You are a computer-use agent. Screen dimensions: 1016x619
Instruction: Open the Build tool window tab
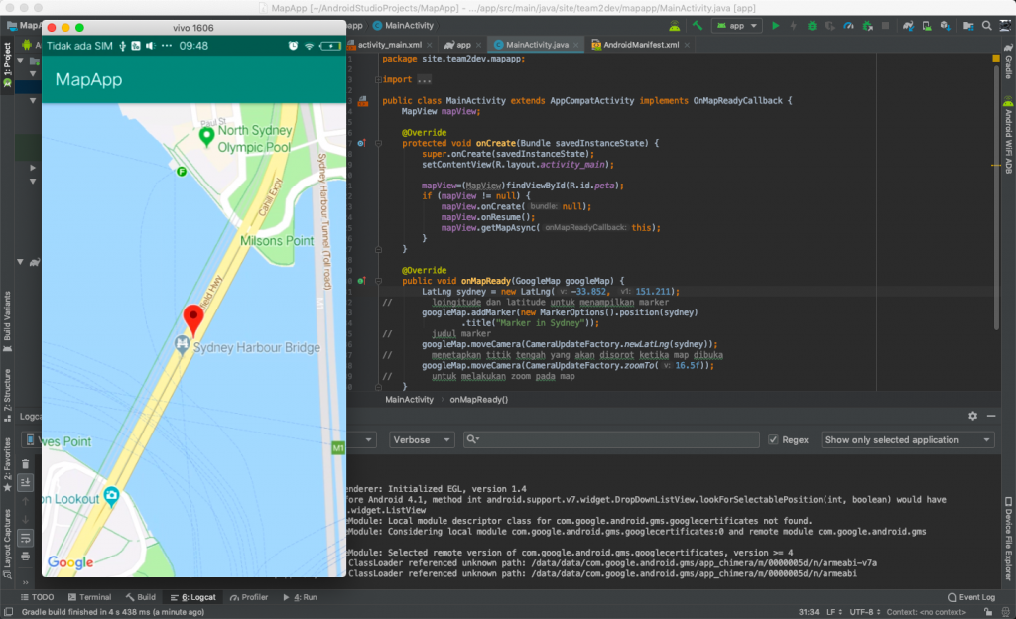tap(141, 597)
